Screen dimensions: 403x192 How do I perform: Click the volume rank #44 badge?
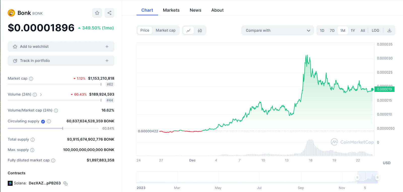tap(110, 100)
